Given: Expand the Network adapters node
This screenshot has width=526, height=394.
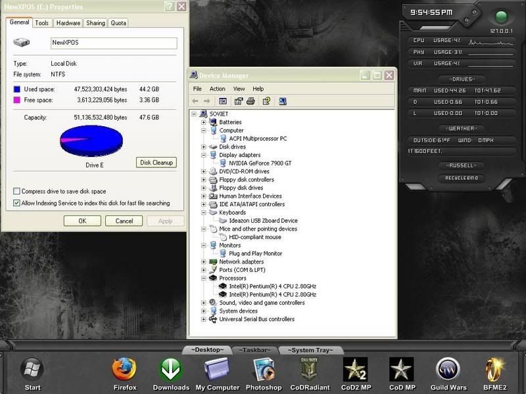Looking at the screenshot, I should click(204, 261).
